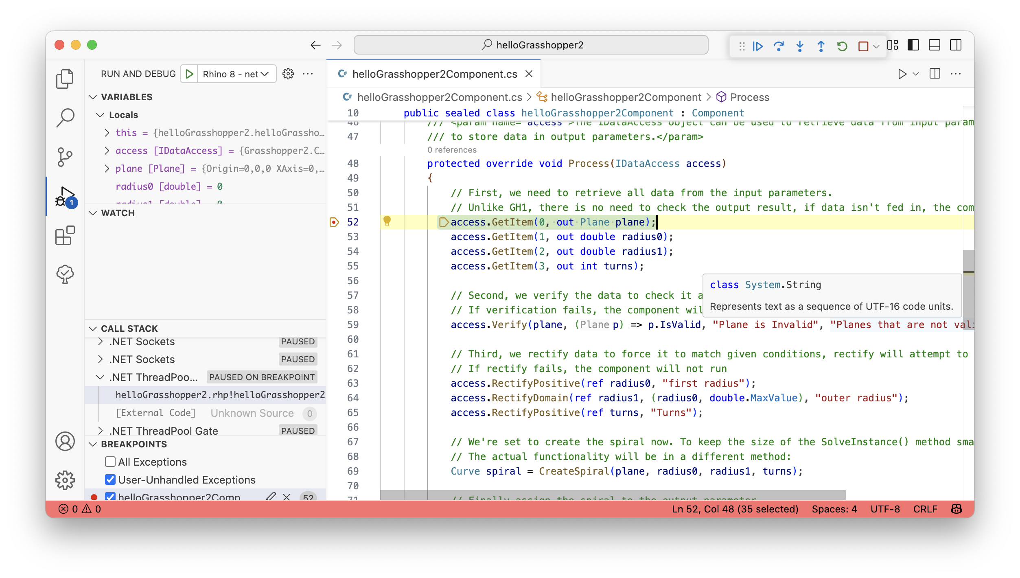
Task: Select helloGrasshopper2.rhp stack frame
Action: [205, 395]
